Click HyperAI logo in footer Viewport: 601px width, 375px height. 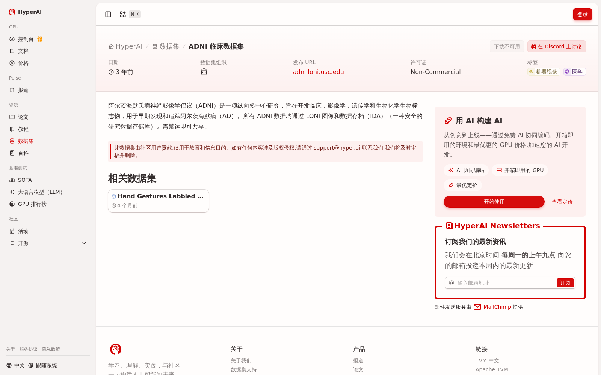116,349
